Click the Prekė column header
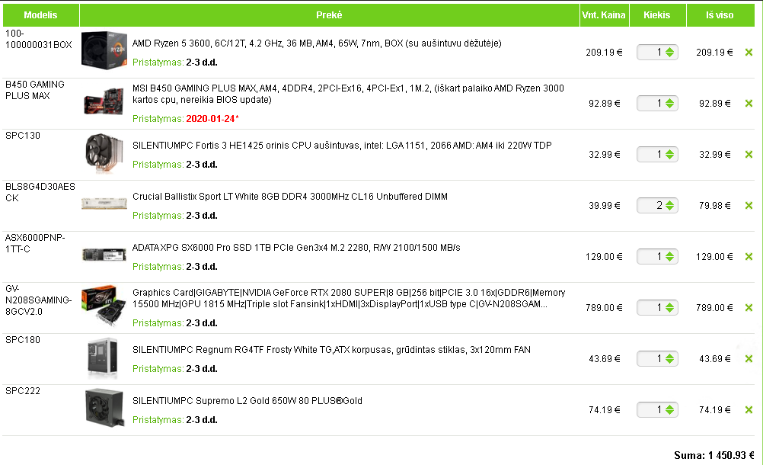The height and width of the screenshot is (465, 763). tap(330, 15)
